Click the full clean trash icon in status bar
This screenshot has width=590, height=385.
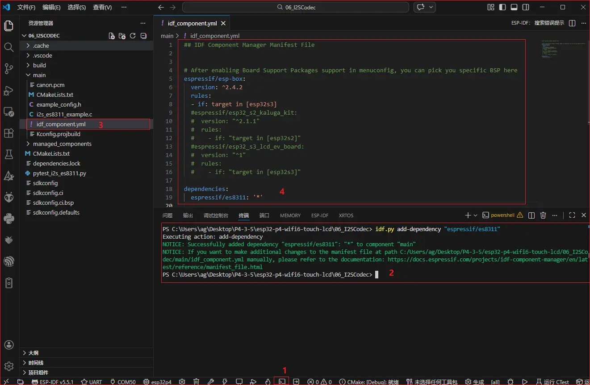click(197, 381)
